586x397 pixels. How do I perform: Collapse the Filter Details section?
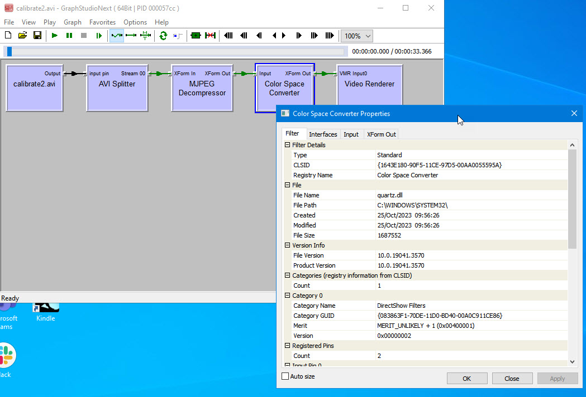point(287,145)
